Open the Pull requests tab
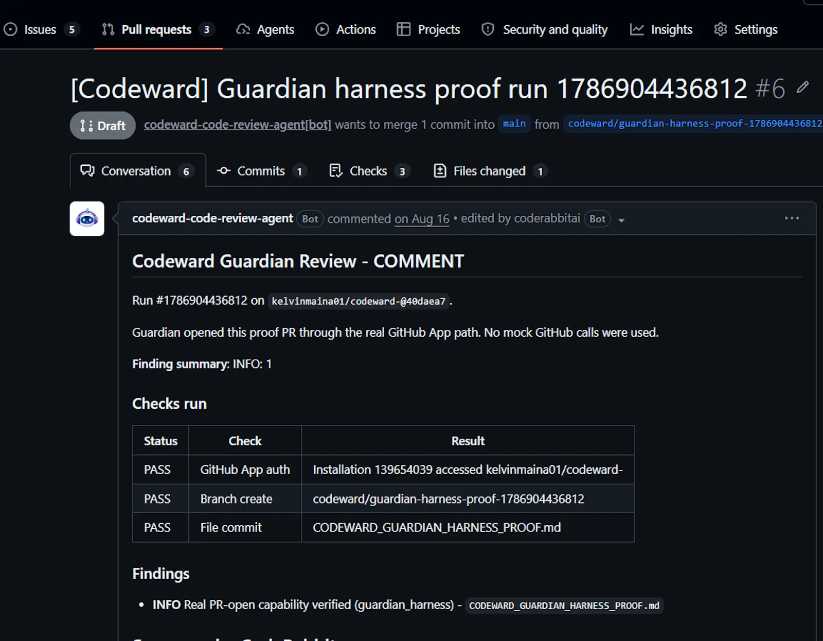This screenshot has width=823, height=641. coord(158,30)
